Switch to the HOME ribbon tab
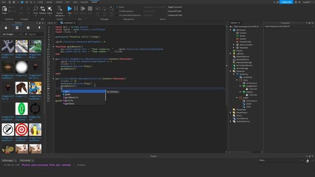The width and height of the screenshot is (315, 177). coord(40,2)
